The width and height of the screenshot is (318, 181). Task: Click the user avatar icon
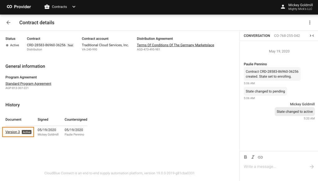pyautogui.click(x=283, y=7)
